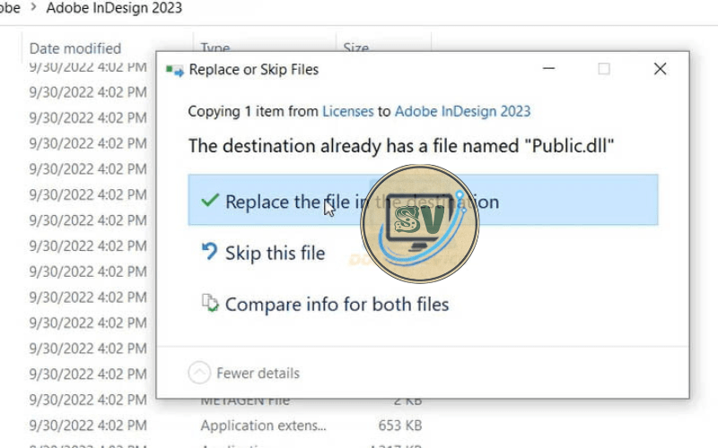718x448 pixels.
Task: Sort files by Date modified column
Action: (75, 48)
